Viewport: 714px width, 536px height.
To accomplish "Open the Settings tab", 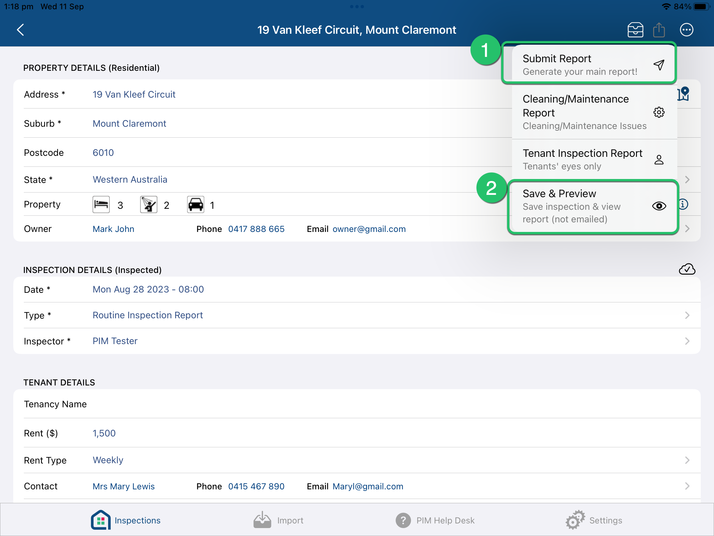I will [594, 520].
